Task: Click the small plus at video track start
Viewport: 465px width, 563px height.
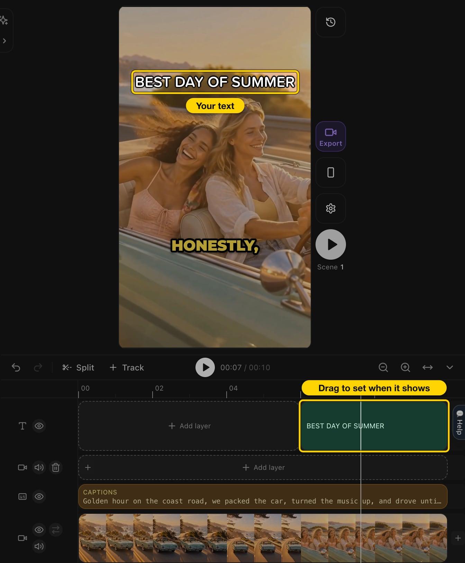Action: pos(88,467)
